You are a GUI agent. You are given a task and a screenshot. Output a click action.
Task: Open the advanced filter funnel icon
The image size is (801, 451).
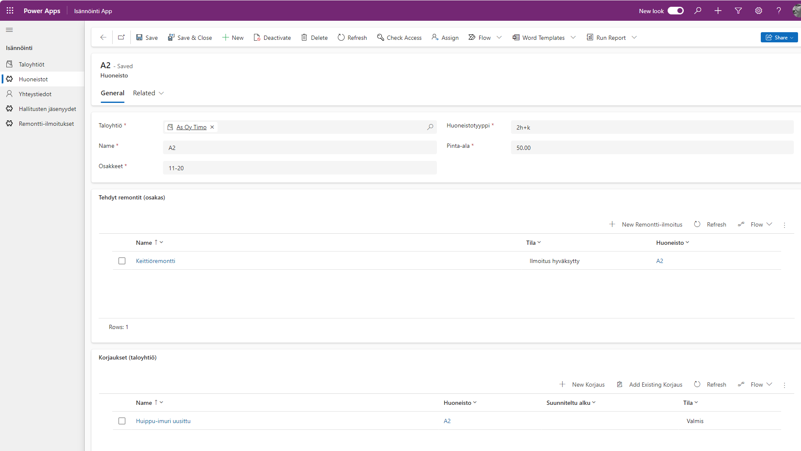point(738,11)
